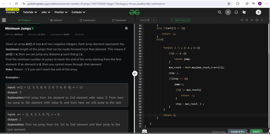Screen dimensions: 270x134
Task: Submit the solution
Action: point(256,131)
